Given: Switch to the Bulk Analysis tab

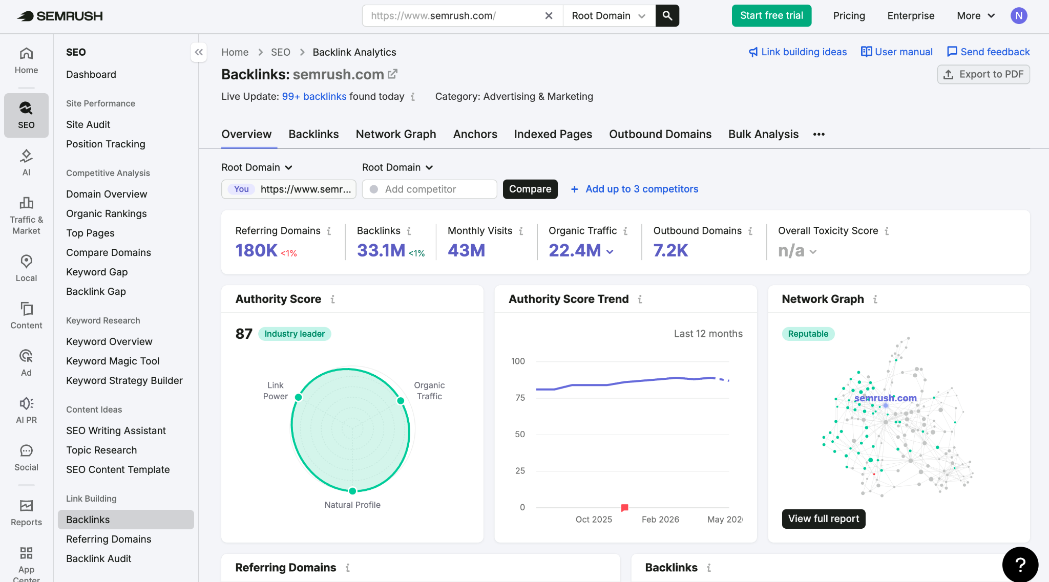Looking at the screenshot, I should click(763, 134).
